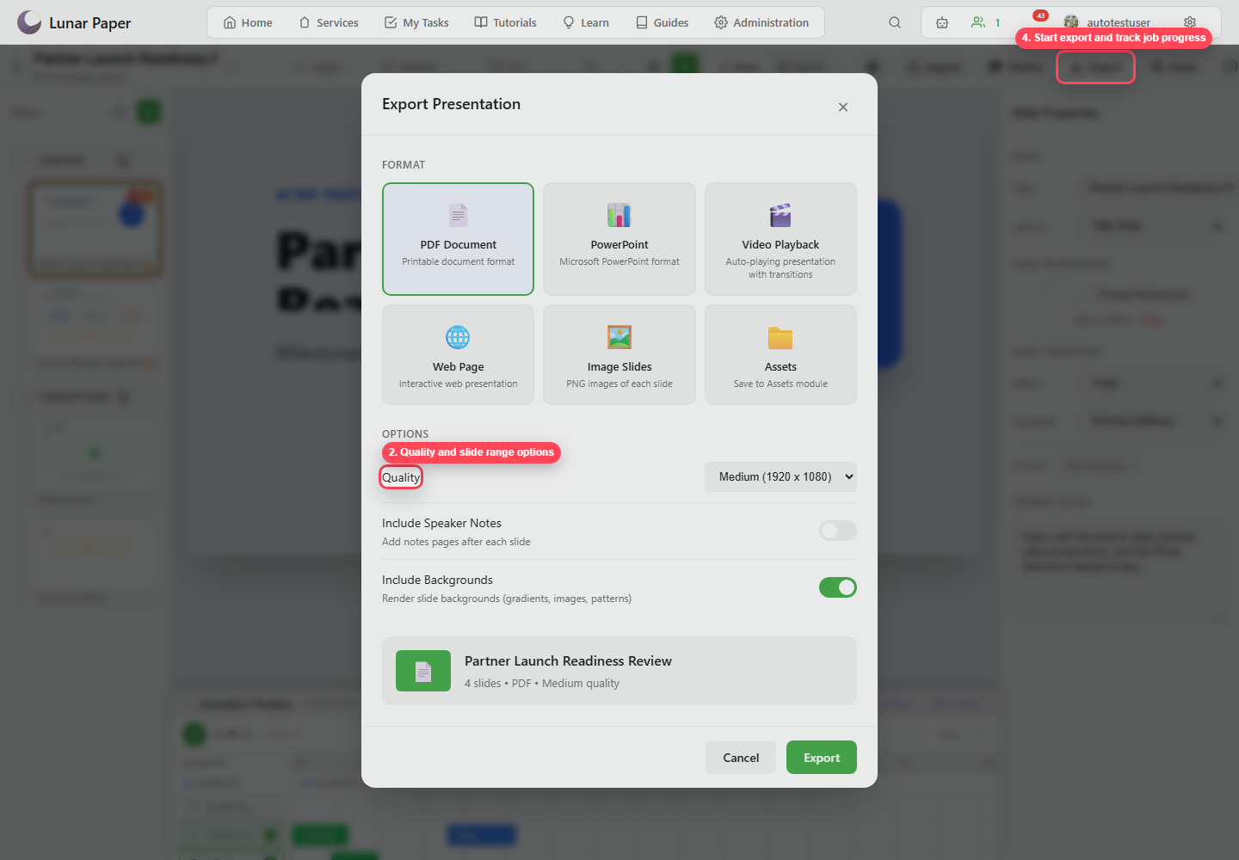Select the Assets export option

coord(780,354)
